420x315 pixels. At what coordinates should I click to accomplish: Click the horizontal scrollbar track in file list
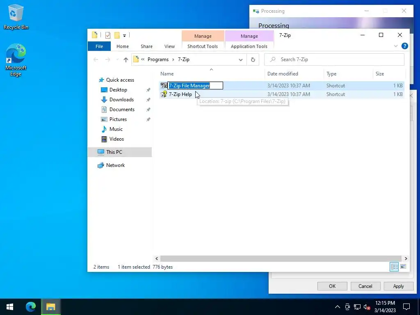click(281, 258)
